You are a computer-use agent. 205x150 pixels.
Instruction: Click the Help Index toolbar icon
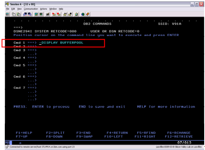[x=88, y=14]
